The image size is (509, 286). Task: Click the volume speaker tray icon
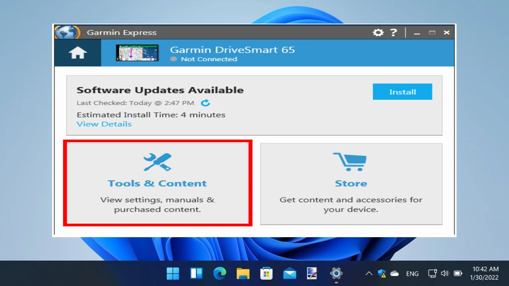tap(445, 273)
